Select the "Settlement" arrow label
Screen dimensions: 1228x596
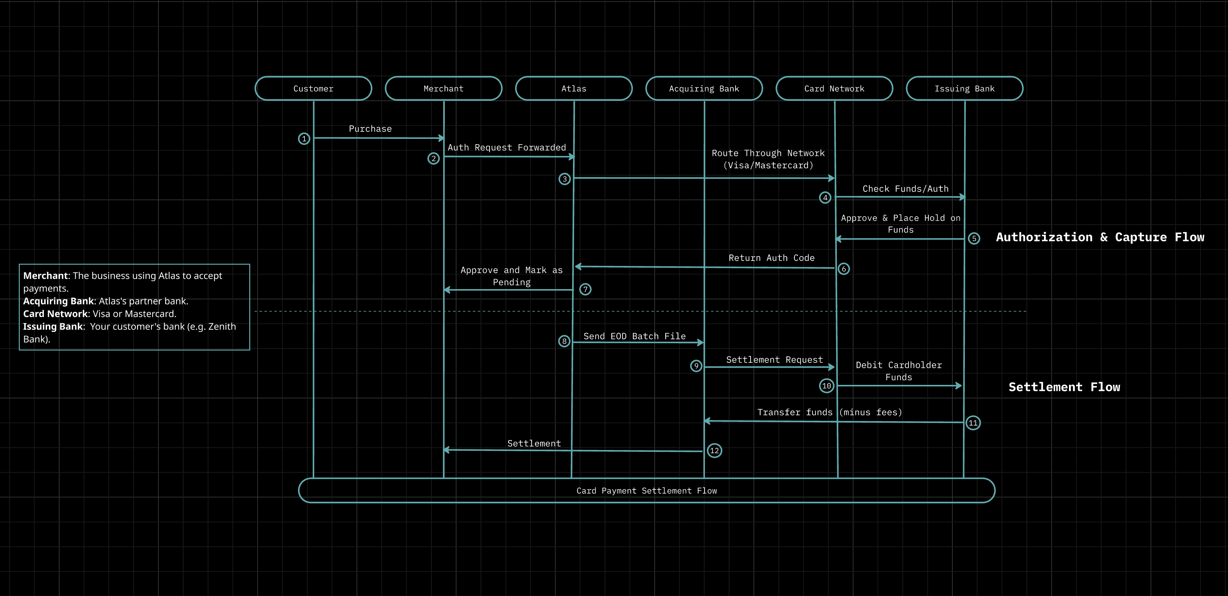(x=534, y=443)
